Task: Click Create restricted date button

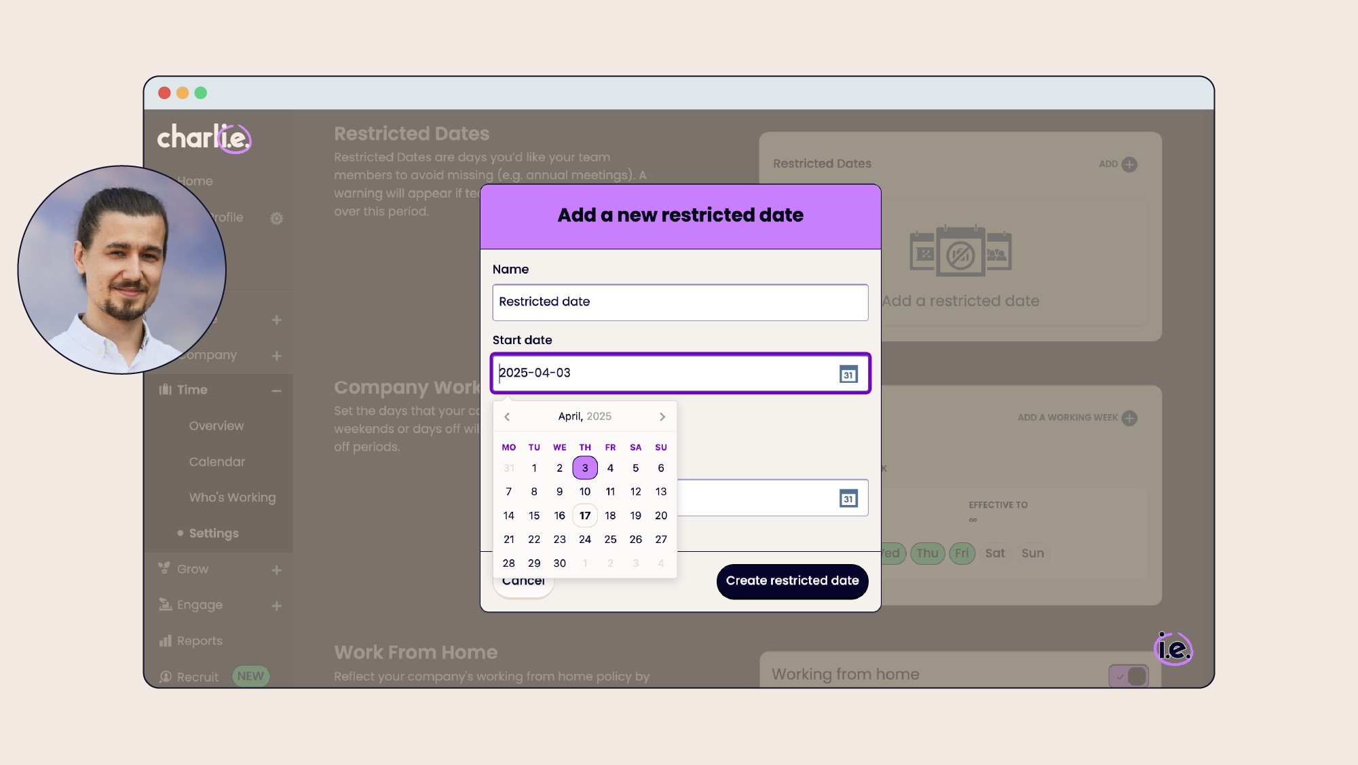Action: [x=792, y=581]
